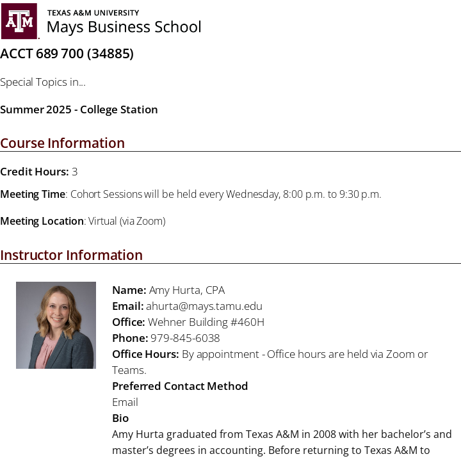Click the Office Hours label
This screenshot has height=461, width=461.
(x=145, y=354)
